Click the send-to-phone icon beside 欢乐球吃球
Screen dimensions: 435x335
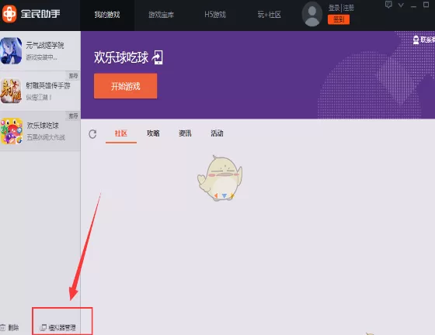pos(158,57)
